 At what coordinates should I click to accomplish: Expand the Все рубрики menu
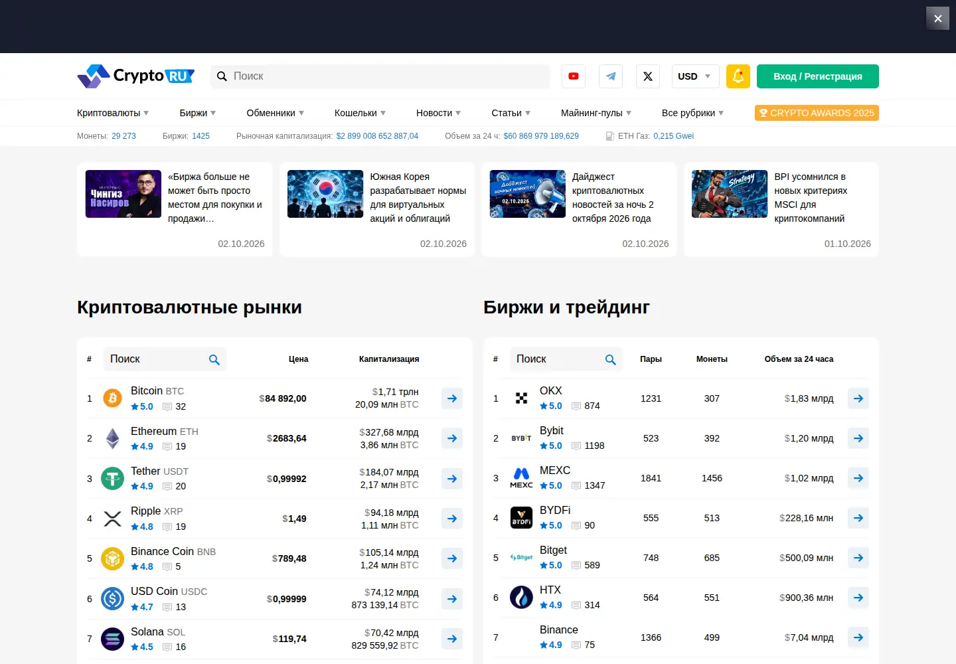click(693, 113)
